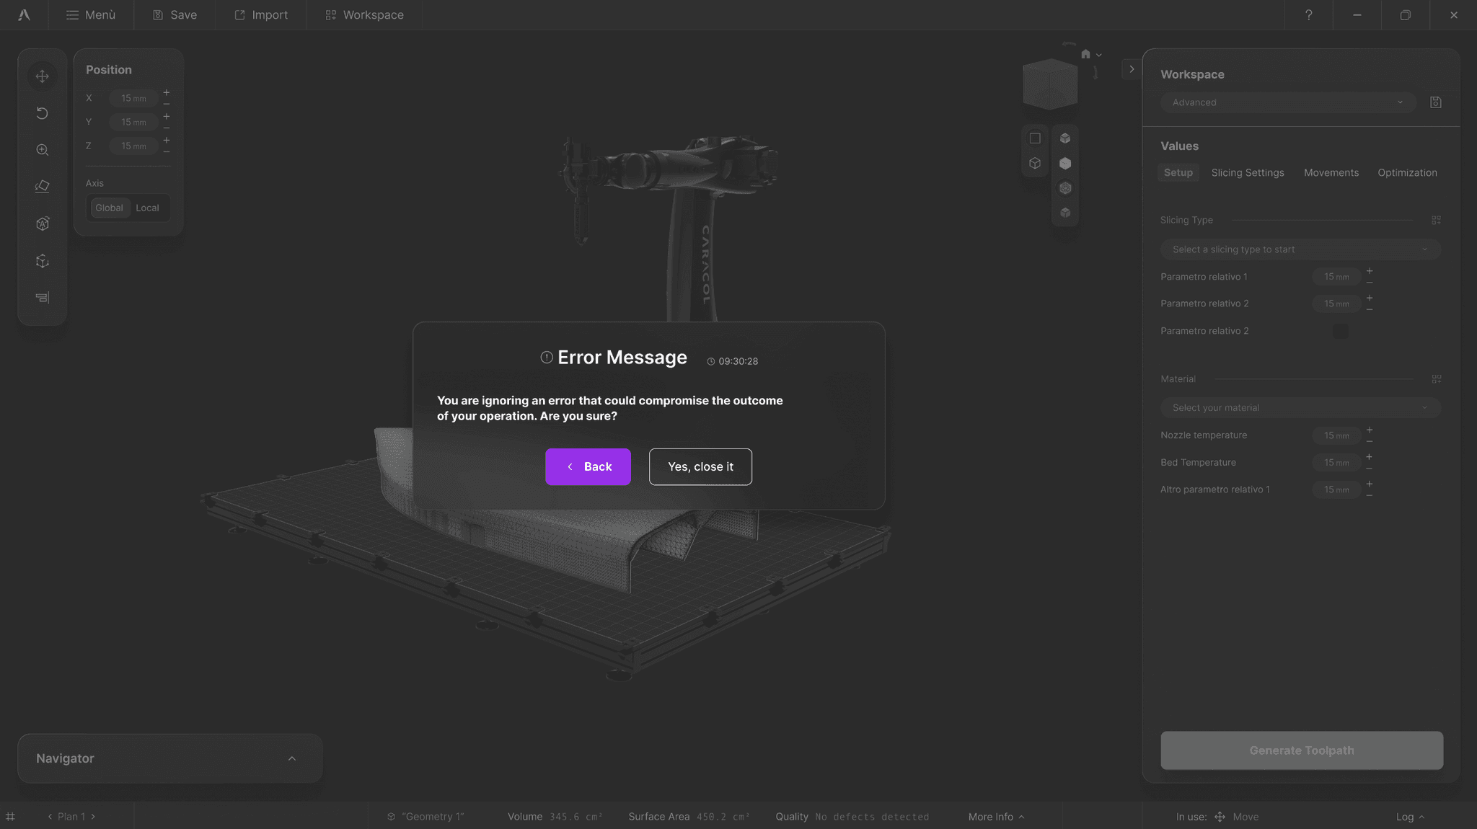Select the Move tool in left toolbar
The height and width of the screenshot is (829, 1477).
[43, 76]
